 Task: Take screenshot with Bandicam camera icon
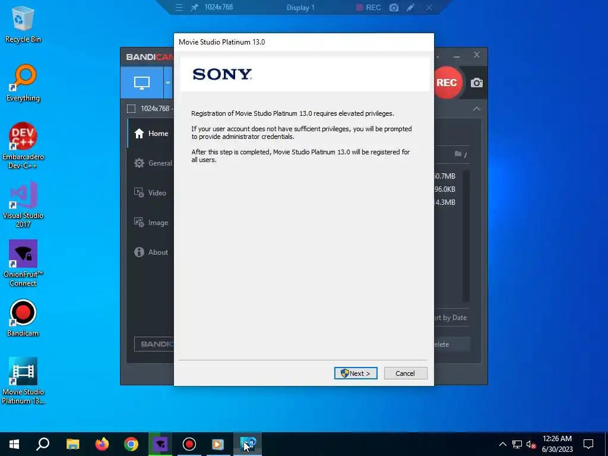(477, 83)
